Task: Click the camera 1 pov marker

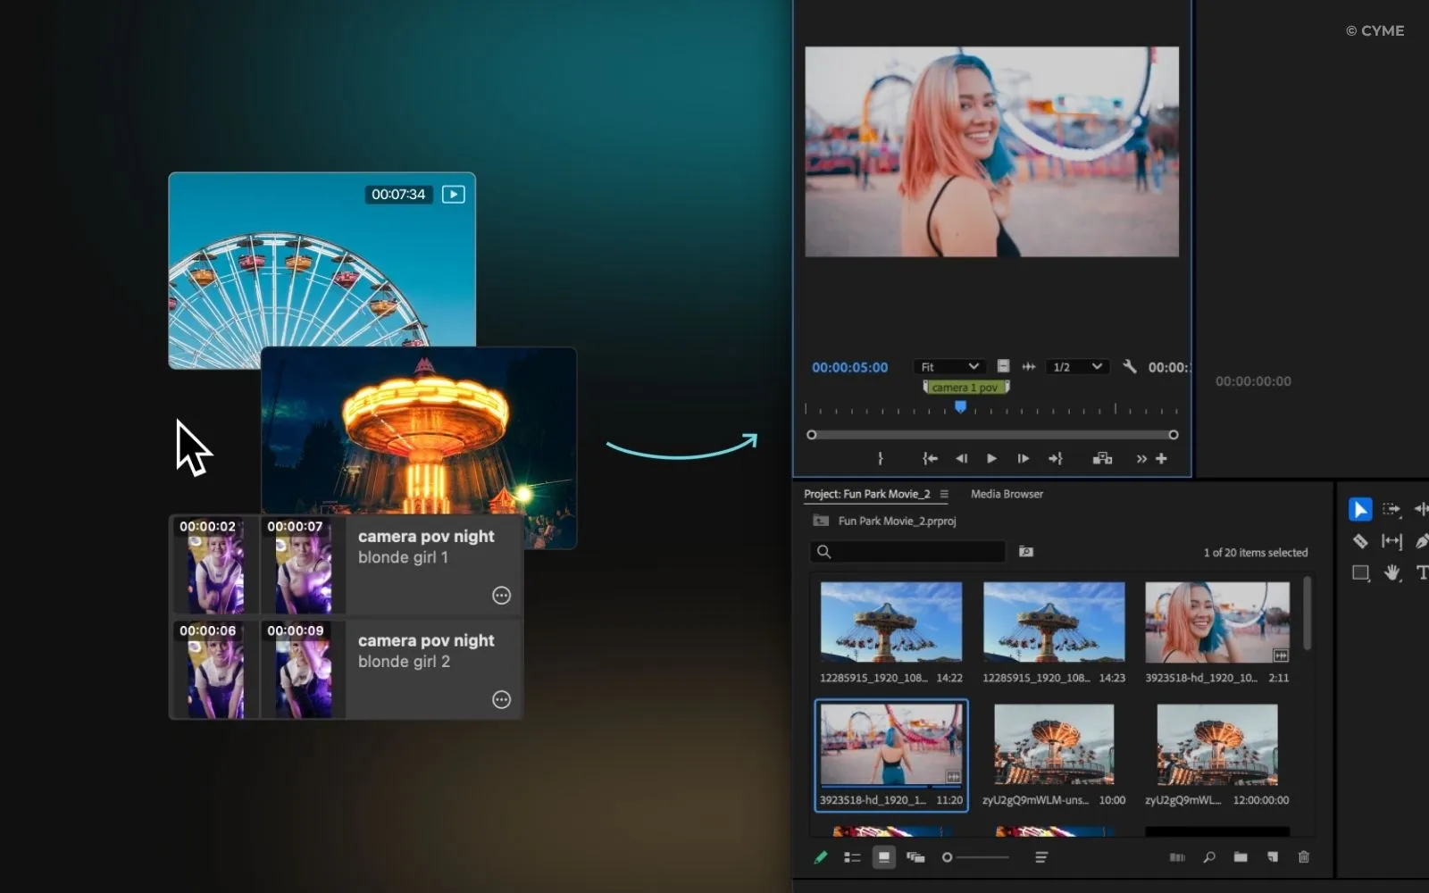Action: tap(965, 388)
